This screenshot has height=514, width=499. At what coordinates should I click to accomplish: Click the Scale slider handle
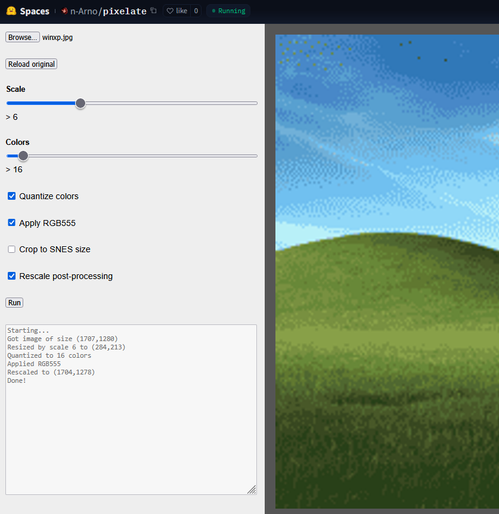(x=80, y=103)
